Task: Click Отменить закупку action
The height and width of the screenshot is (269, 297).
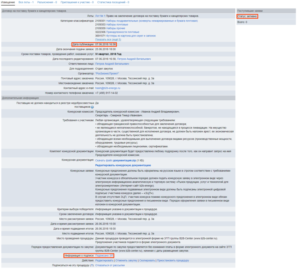Action: [126, 260]
